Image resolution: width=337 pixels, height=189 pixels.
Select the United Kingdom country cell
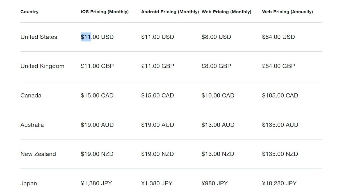pos(42,66)
